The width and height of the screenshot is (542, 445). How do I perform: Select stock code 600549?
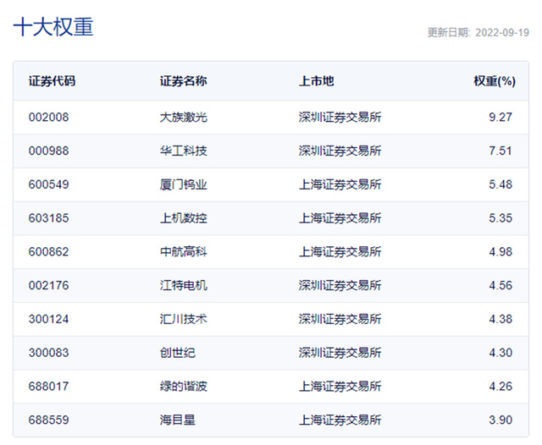click(x=49, y=184)
